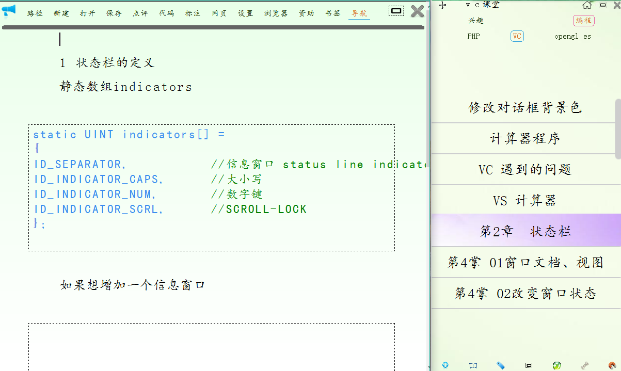
Task: Click the ID_INDICATOR_SCRL code line
Action: click(x=99, y=209)
